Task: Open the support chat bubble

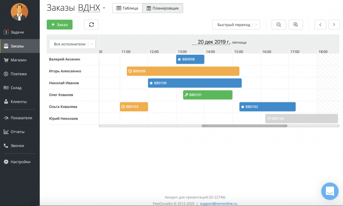Action: point(330,191)
